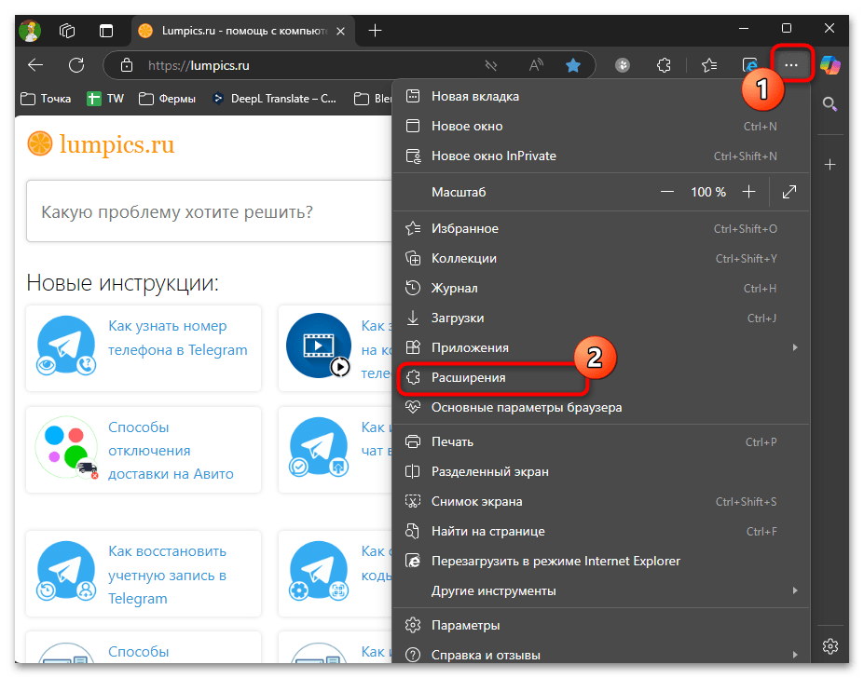Open the tab actions menu icon
Image resolution: width=864 pixels, height=678 pixels.
[106, 31]
